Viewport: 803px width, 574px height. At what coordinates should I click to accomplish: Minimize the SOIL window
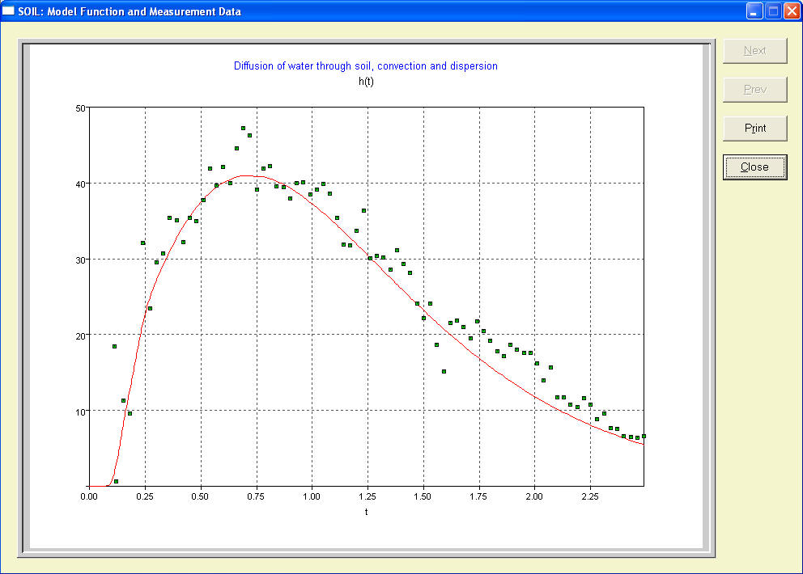tap(754, 11)
